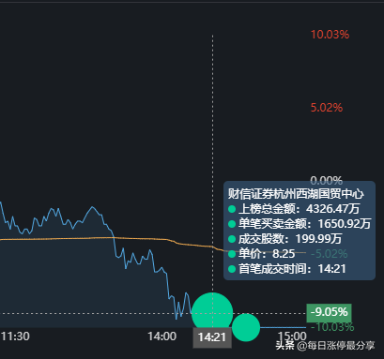
Task: Click green dot beside 单笔买卖金额
Action: [232, 224]
